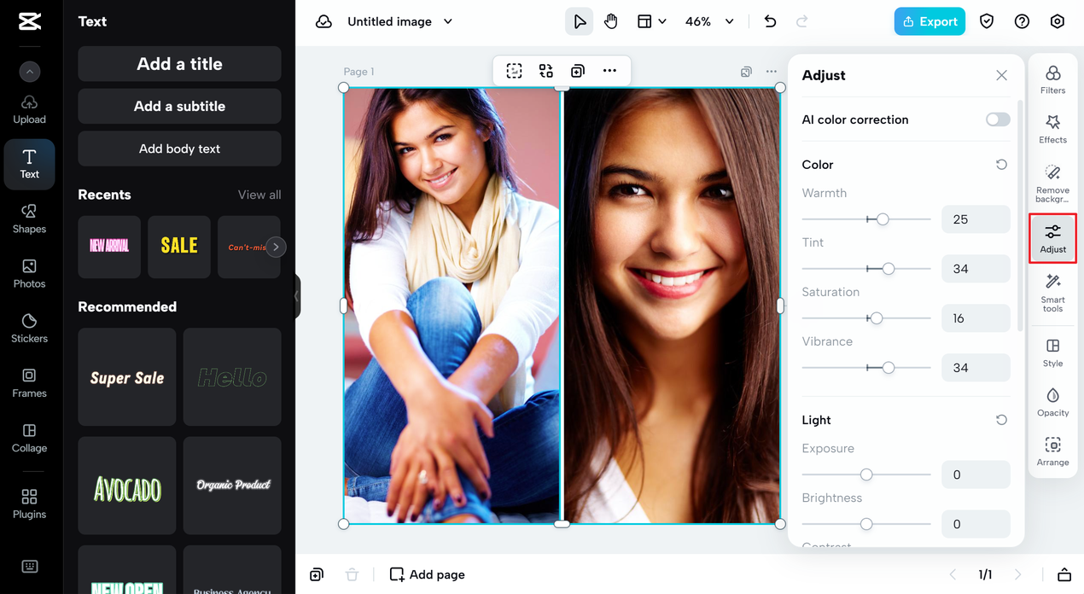The image size is (1084, 594).
Task: Click Add body text
Action: 179,148
